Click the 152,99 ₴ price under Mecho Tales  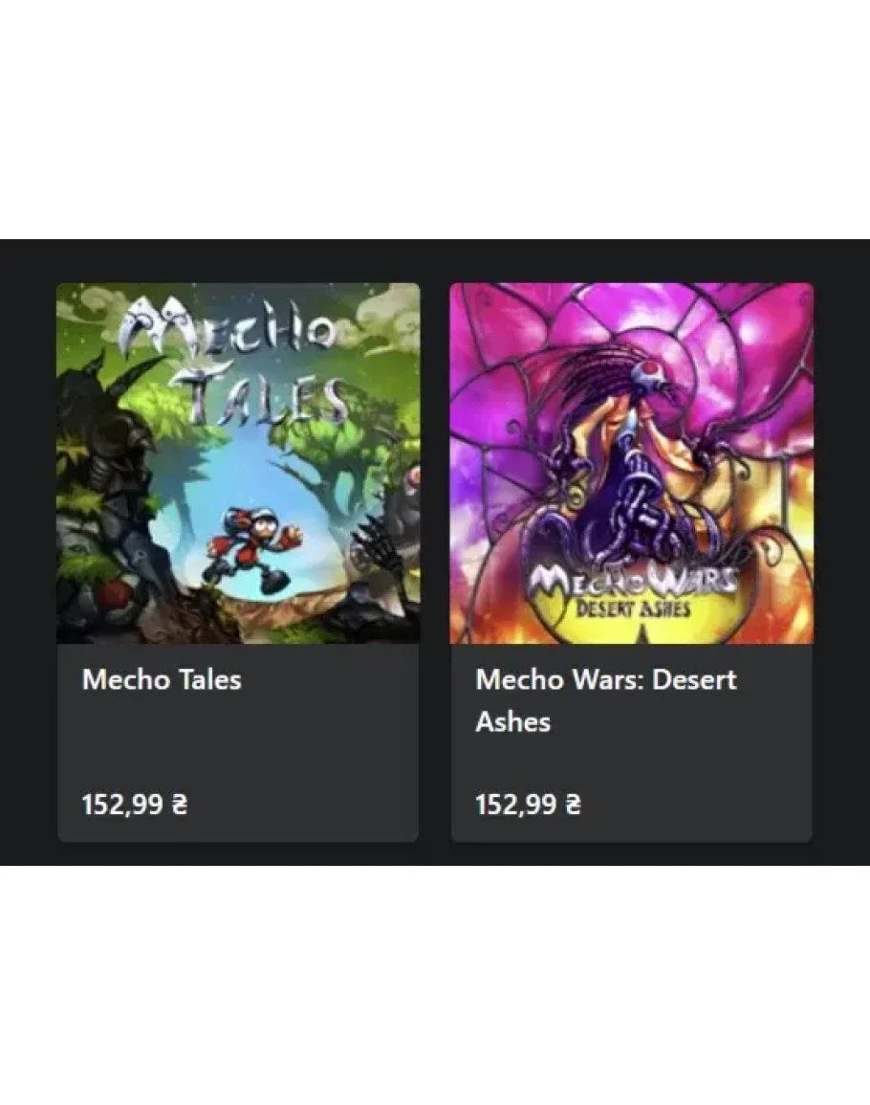(135, 804)
